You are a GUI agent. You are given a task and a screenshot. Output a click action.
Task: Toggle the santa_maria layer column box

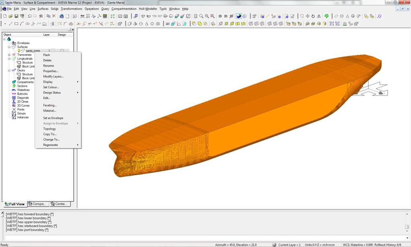(53, 51)
